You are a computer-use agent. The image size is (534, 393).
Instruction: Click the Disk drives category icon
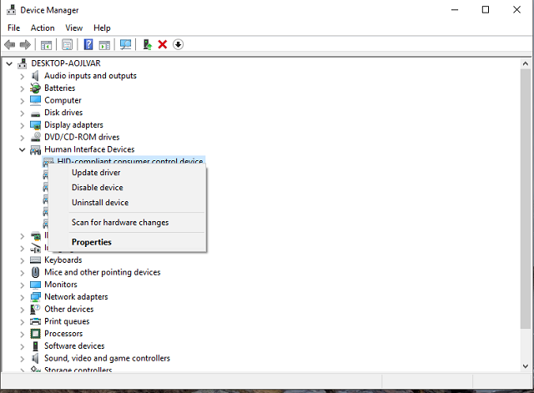click(35, 113)
